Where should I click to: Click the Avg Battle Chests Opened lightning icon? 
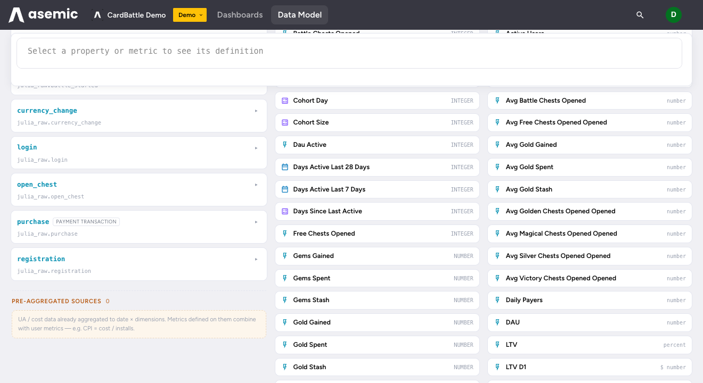point(497,101)
